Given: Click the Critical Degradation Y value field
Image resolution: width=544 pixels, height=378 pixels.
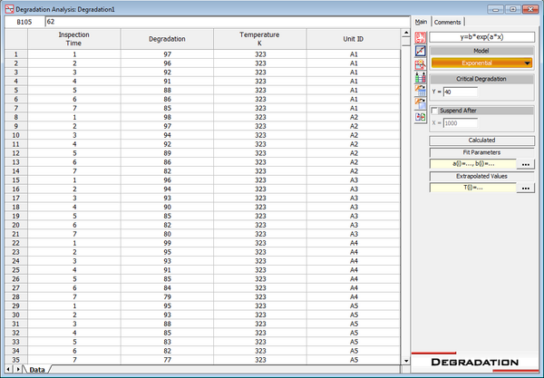Looking at the screenshot, I should coord(487,92).
